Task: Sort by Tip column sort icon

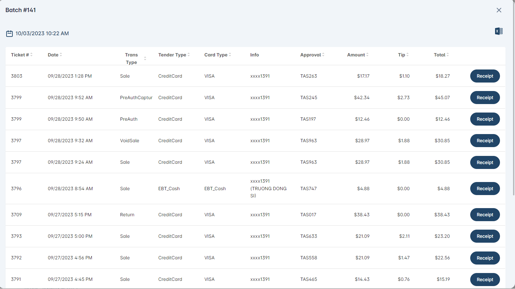Action: tap(407, 55)
